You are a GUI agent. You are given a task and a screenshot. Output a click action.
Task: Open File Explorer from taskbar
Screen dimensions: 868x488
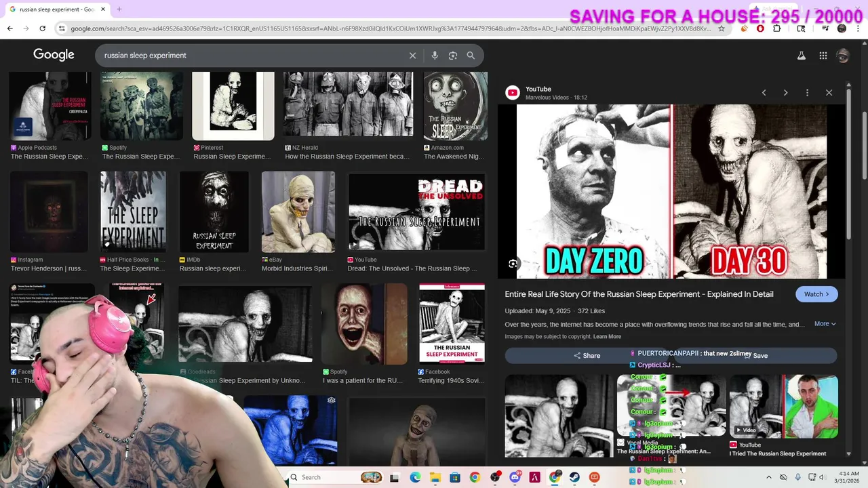[x=435, y=477]
